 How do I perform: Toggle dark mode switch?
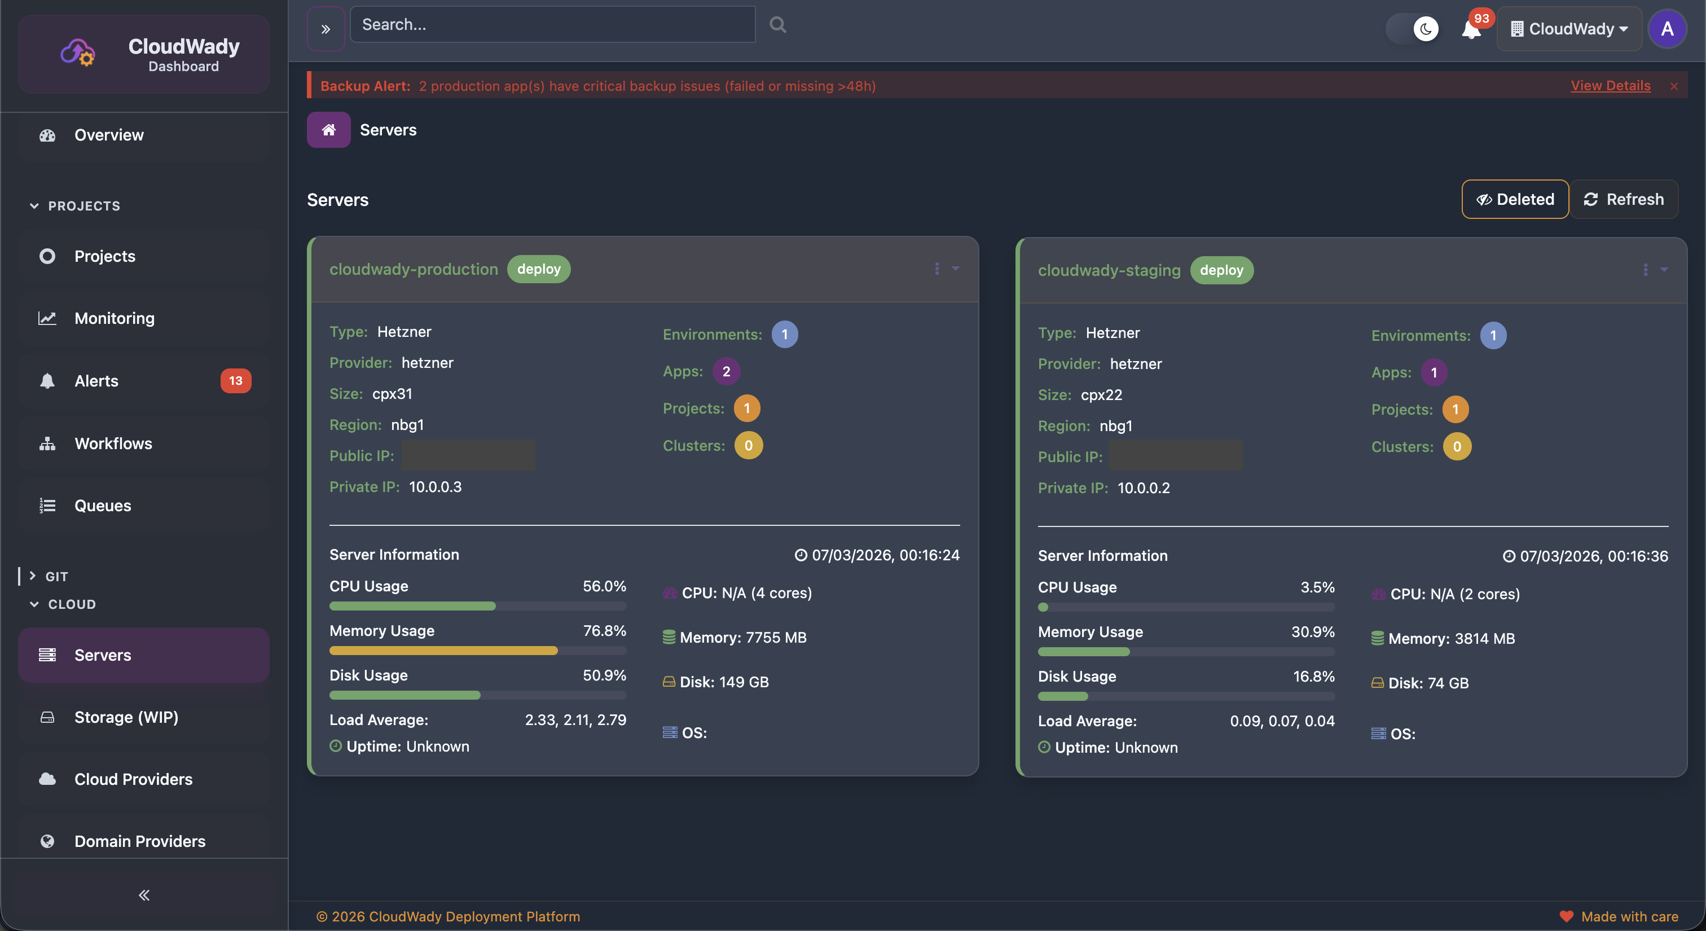[1413, 29]
